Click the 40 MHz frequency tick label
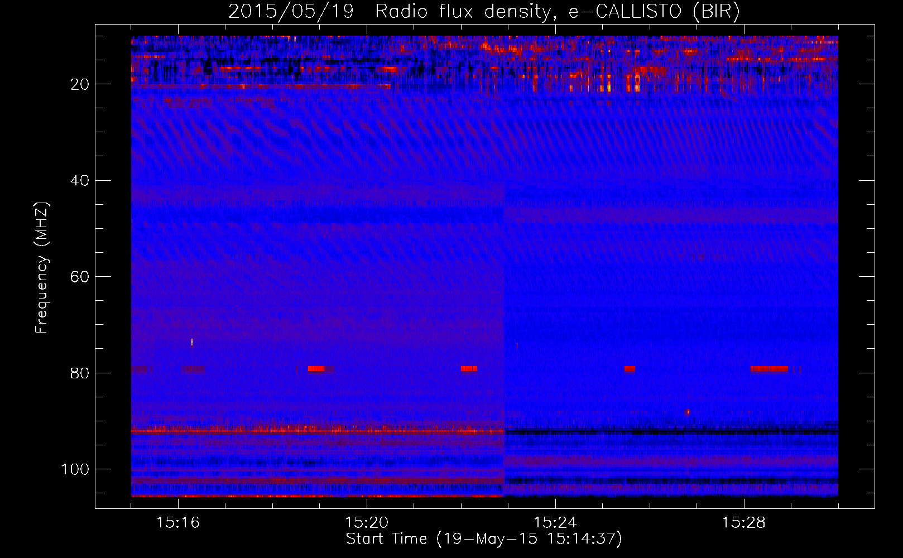Screen dimensions: 903x558 [80, 181]
